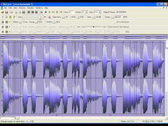Image resolution: width=168 pixels, height=126 pixels.
Task: Click the green Play loop button
Action: (50, 12)
